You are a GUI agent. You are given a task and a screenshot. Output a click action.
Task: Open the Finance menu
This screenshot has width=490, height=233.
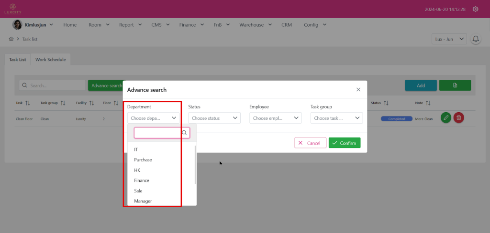tap(192, 25)
